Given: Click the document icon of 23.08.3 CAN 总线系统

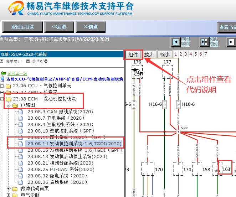Looking at the screenshot, I should coord(21,112).
